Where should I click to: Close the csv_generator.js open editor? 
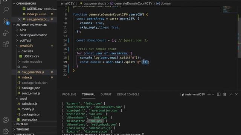click(19, 19)
